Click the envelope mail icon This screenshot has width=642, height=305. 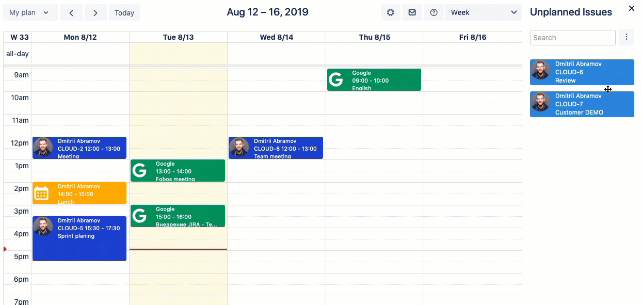pyautogui.click(x=412, y=12)
